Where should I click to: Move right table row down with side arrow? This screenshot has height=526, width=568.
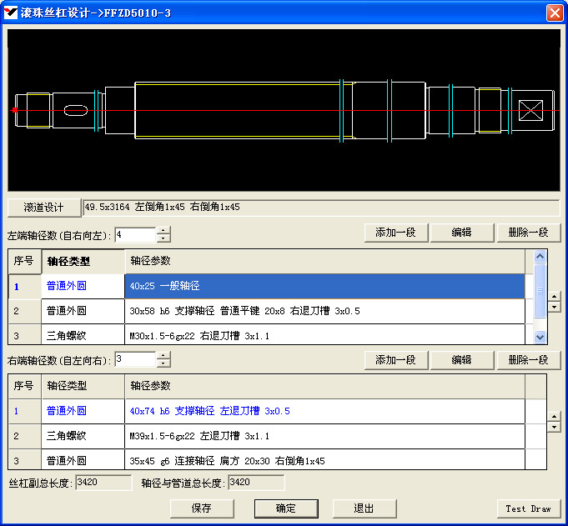(554, 428)
